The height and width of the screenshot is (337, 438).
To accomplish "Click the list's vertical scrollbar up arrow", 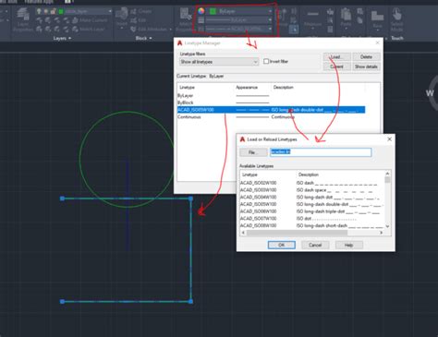I will pos(387,174).
